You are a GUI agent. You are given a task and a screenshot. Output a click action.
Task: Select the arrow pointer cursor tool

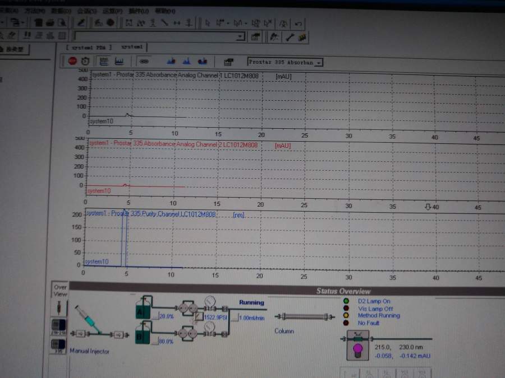pos(208,23)
